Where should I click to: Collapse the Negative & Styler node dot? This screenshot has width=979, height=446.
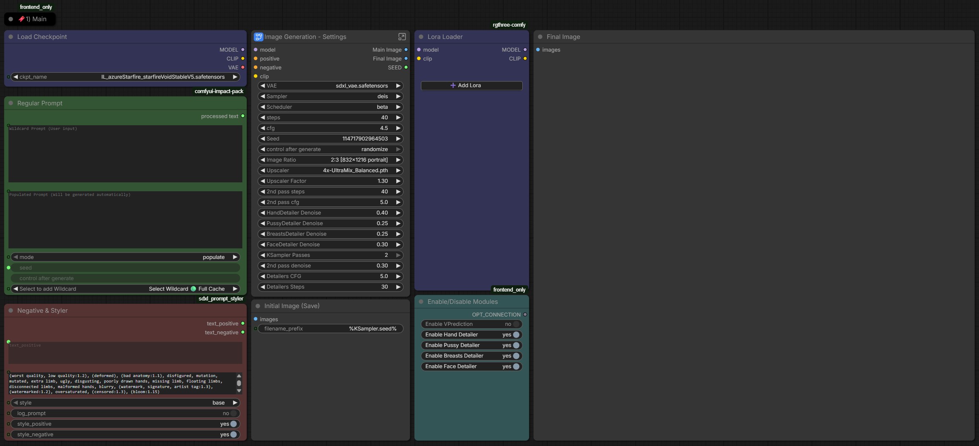point(11,311)
